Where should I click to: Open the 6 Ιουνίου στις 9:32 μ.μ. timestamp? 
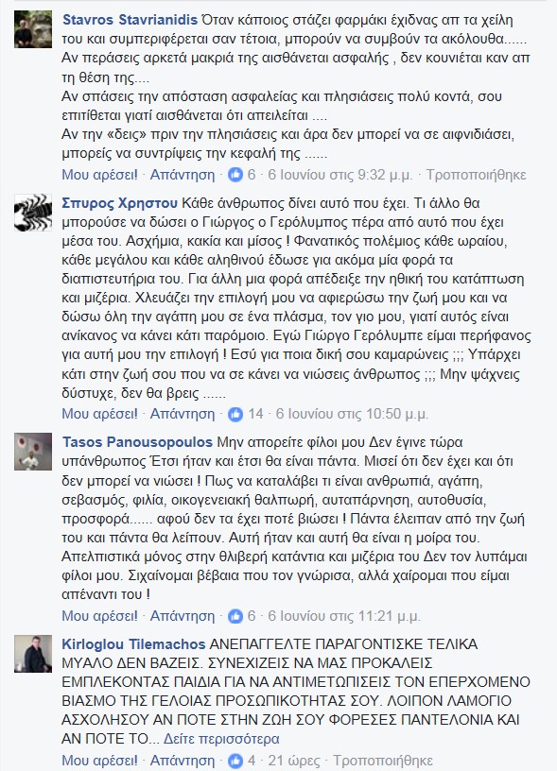340,175
